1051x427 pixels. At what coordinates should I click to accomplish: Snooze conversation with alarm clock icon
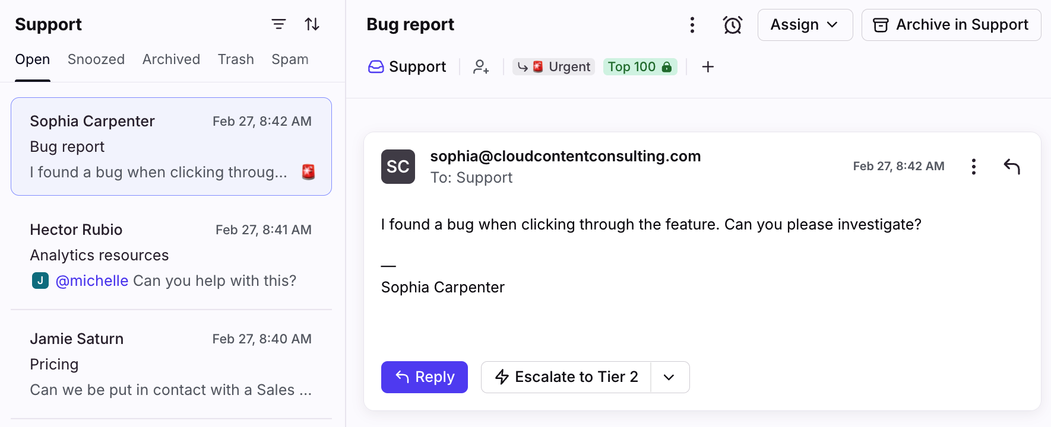[732, 25]
